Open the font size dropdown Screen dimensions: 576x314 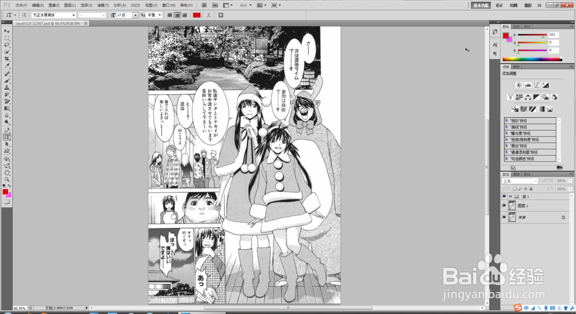(135, 15)
